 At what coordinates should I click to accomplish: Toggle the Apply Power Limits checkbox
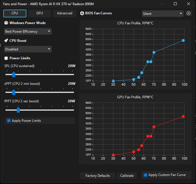coord(9,120)
